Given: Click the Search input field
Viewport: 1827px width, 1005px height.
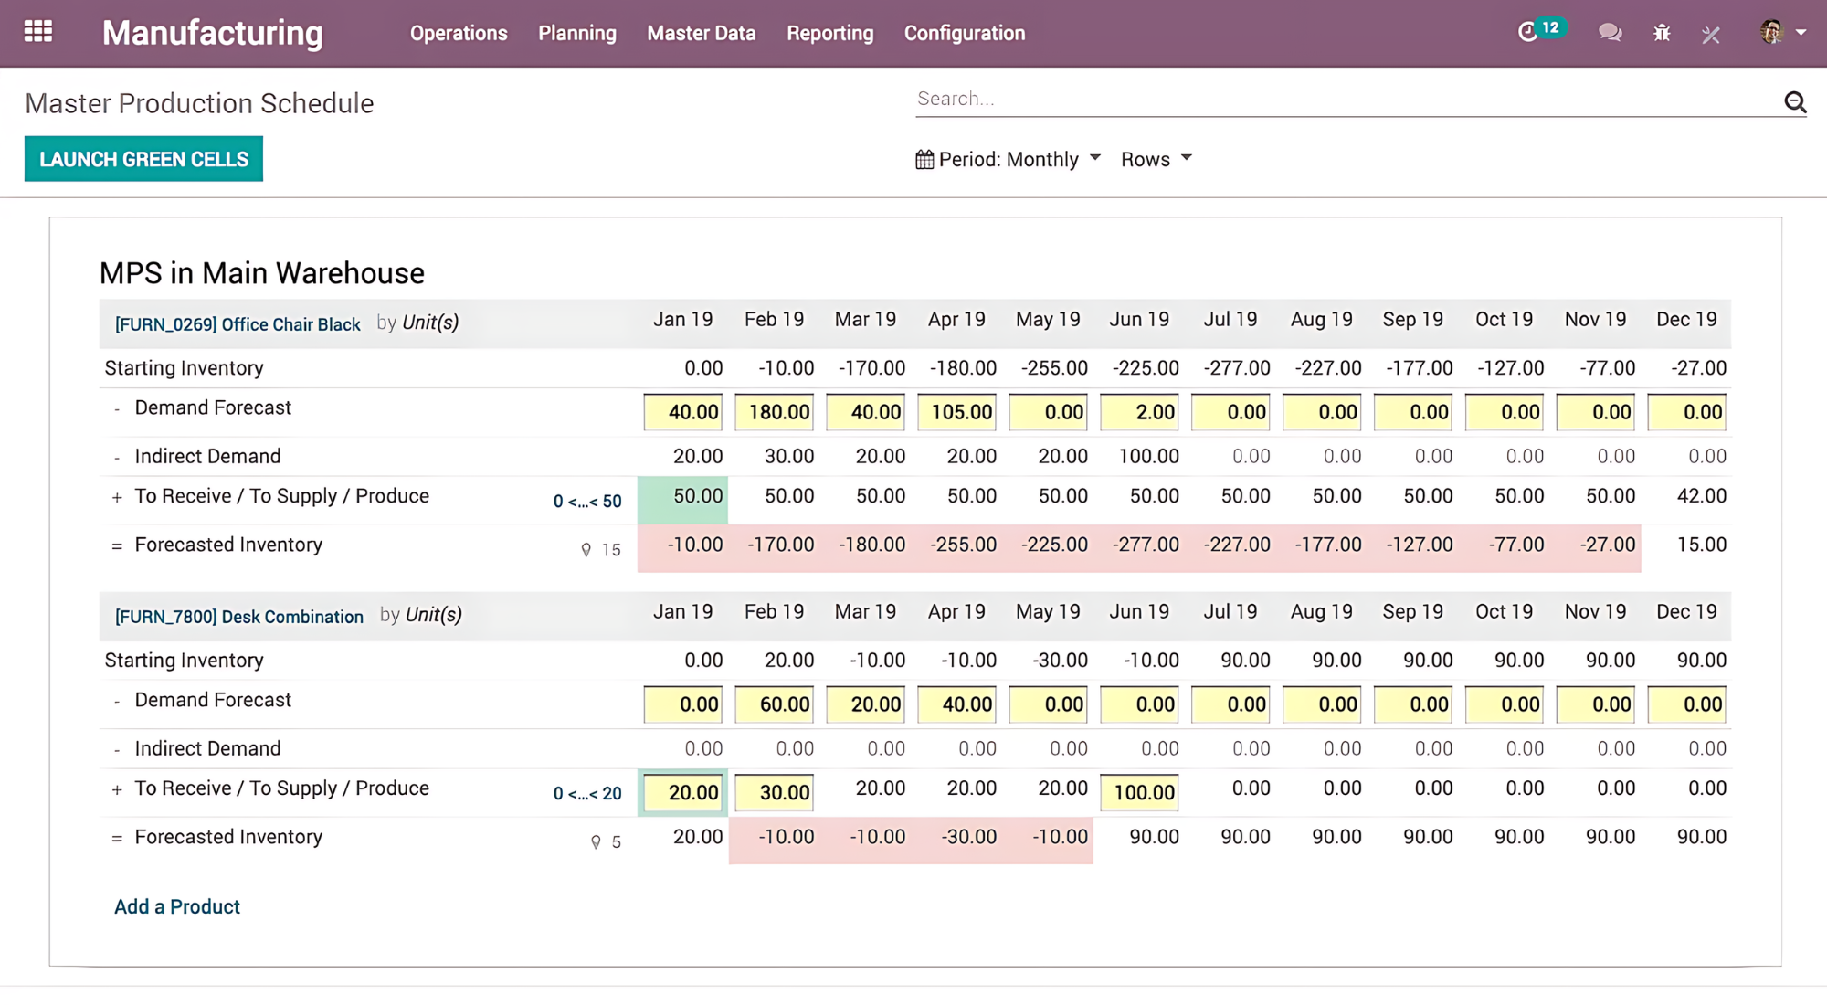Looking at the screenshot, I should [x=1343, y=99].
